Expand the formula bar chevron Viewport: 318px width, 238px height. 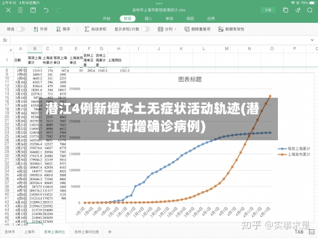(x=312, y=40)
